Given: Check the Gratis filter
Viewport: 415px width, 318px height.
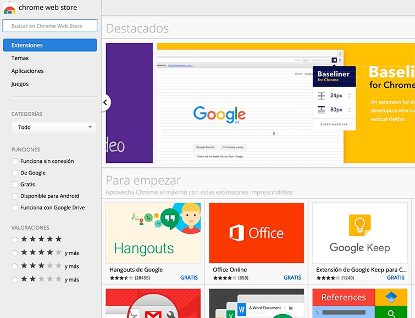Looking at the screenshot, I should 15,184.
